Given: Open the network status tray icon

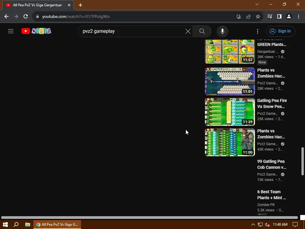Looking at the screenshot, I should (x=260, y=225).
